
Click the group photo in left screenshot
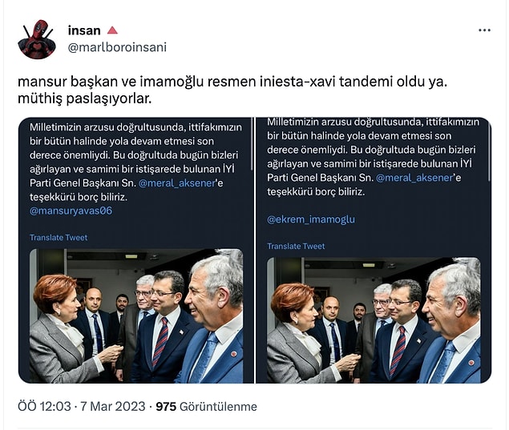(136, 315)
